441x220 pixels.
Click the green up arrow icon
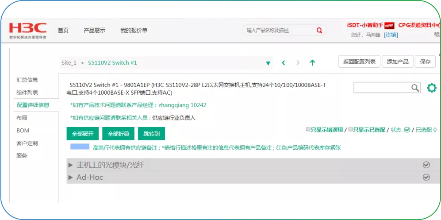(312, 63)
